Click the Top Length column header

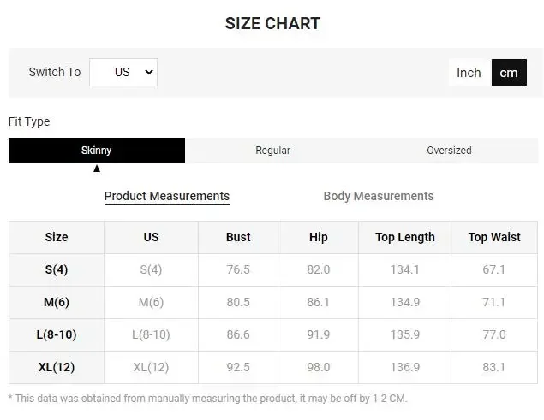click(x=405, y=237)
